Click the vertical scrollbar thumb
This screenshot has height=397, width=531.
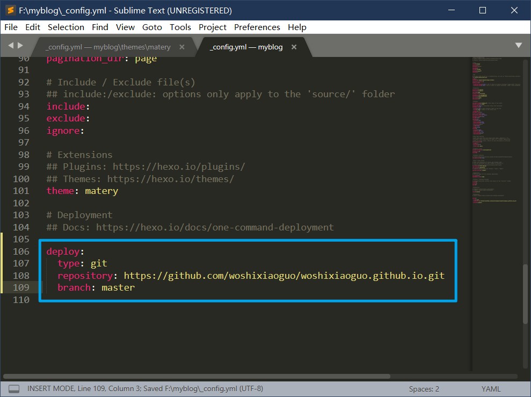click(525, 294)
